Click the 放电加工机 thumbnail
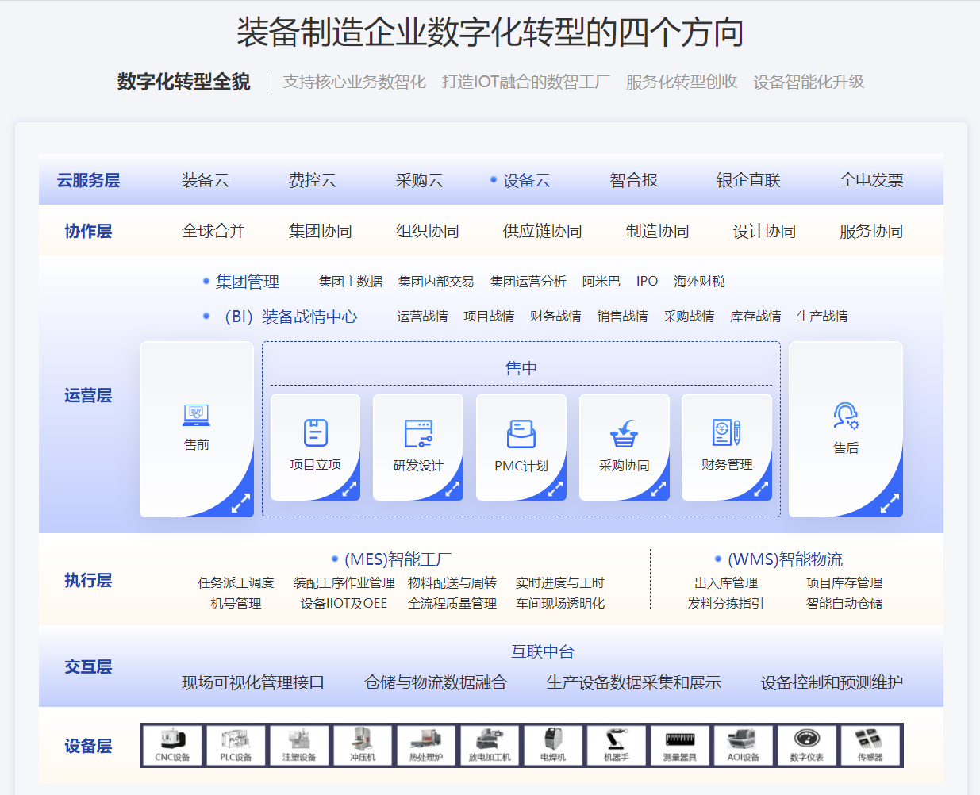The height and width of the screenshot is (795, 980). 490,745
